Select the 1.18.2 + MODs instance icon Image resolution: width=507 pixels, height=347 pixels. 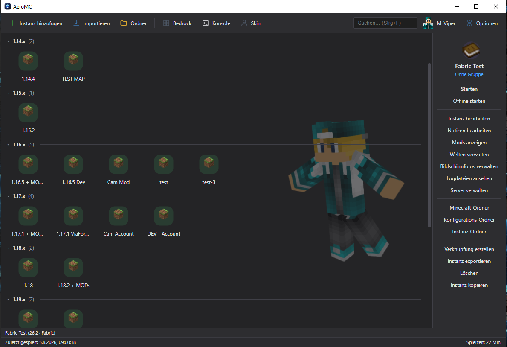tap(73, 267)
